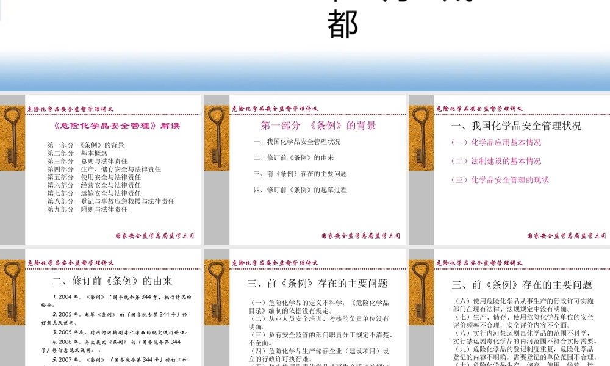Screen dimensions: 610x366
Task: Click 第二部分 基本概念 contents line
Action: click(x=77, y=153)
